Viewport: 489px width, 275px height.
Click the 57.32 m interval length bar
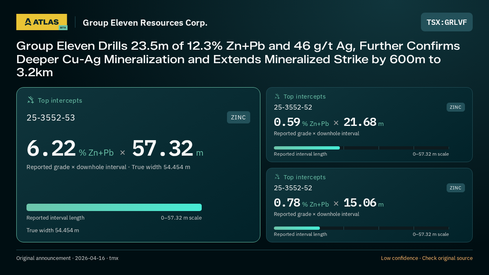click(114, 207)
